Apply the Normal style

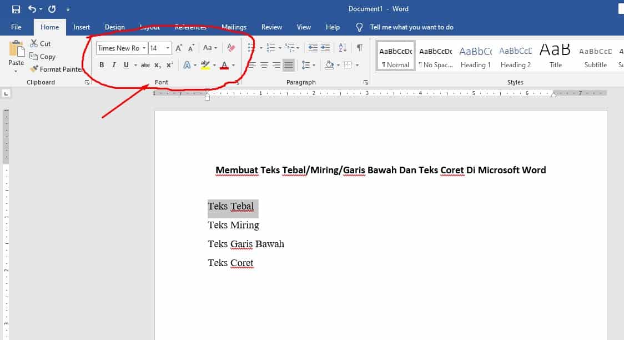pos(396,56)
